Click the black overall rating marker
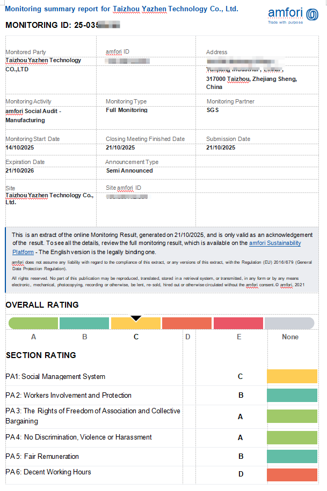Screen dimensions: 327x491 click(136, 318)
